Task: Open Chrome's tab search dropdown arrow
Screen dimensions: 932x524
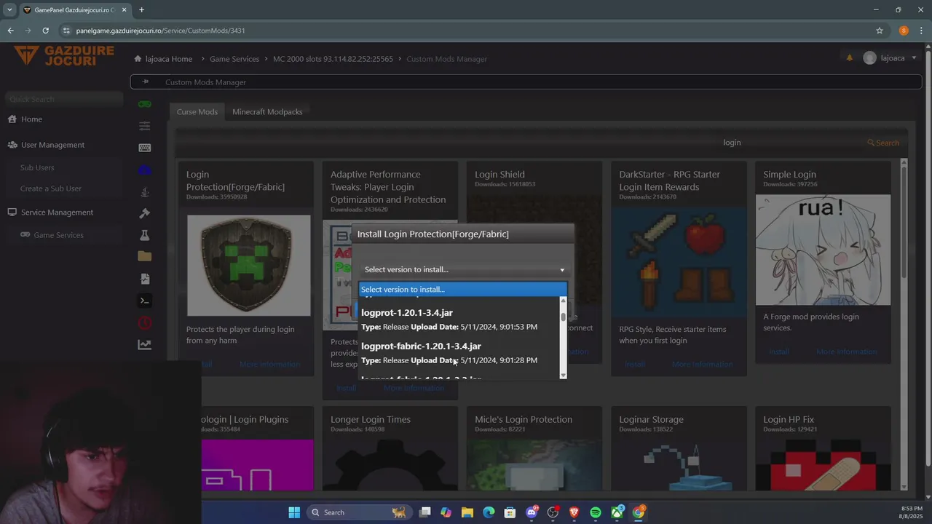Action: (x=9, y=10)
